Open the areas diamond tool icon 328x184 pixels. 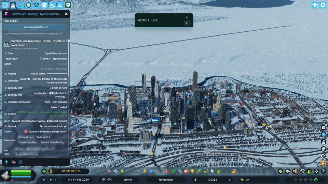116,171
